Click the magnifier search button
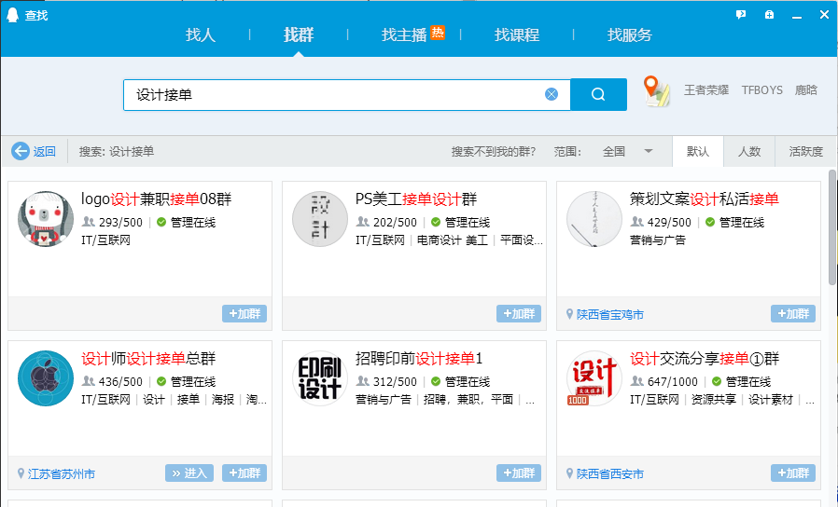The image size is (838, 507). pos(597,94)
